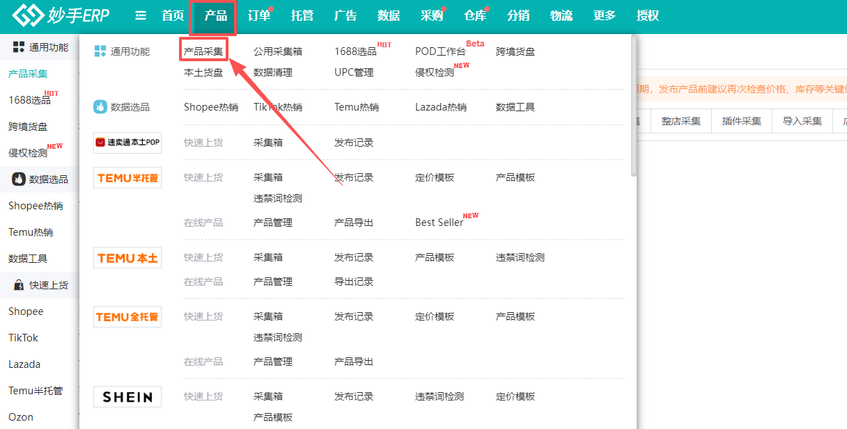Open 定价模板 in the SHEIN row
The height and width of the screenshot is (429, 847).
tap(515, 396)
